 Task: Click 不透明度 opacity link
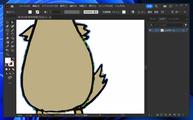point(106,12)
